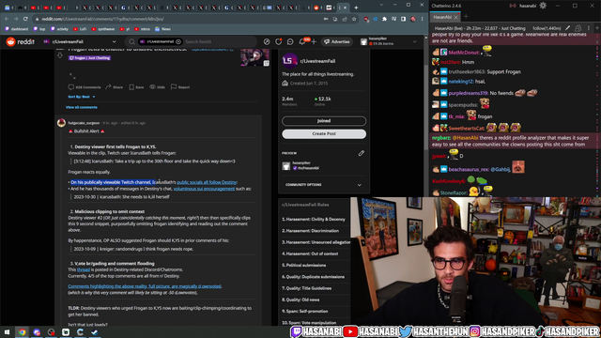Go back in Chrome
The height and width of the screenshot is (338, 601).
7,19
